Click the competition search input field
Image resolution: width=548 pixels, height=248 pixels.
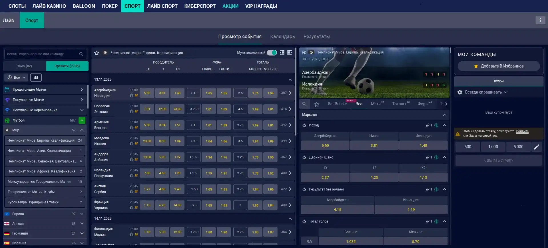click(x=41, y=54)
